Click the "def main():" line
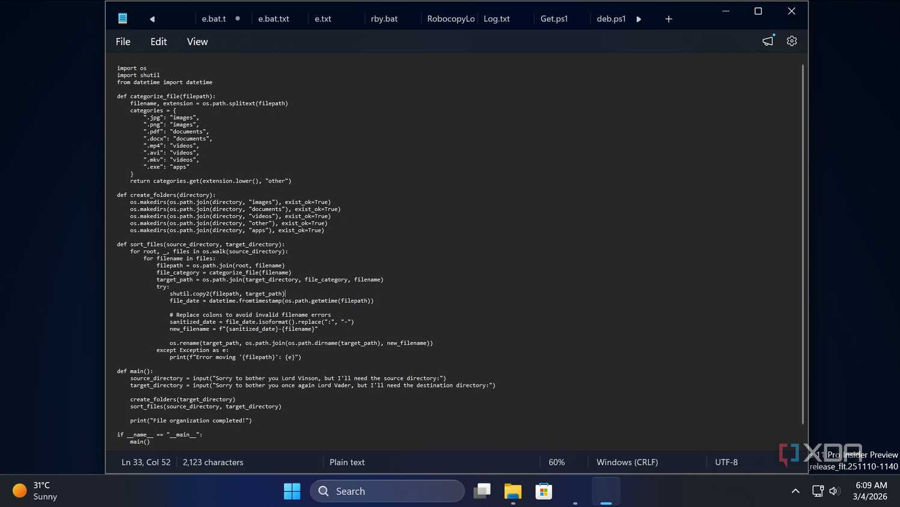The image size is (900, 507). [135, 371]
